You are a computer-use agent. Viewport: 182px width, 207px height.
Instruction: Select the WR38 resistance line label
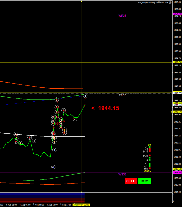click(122, 16)
